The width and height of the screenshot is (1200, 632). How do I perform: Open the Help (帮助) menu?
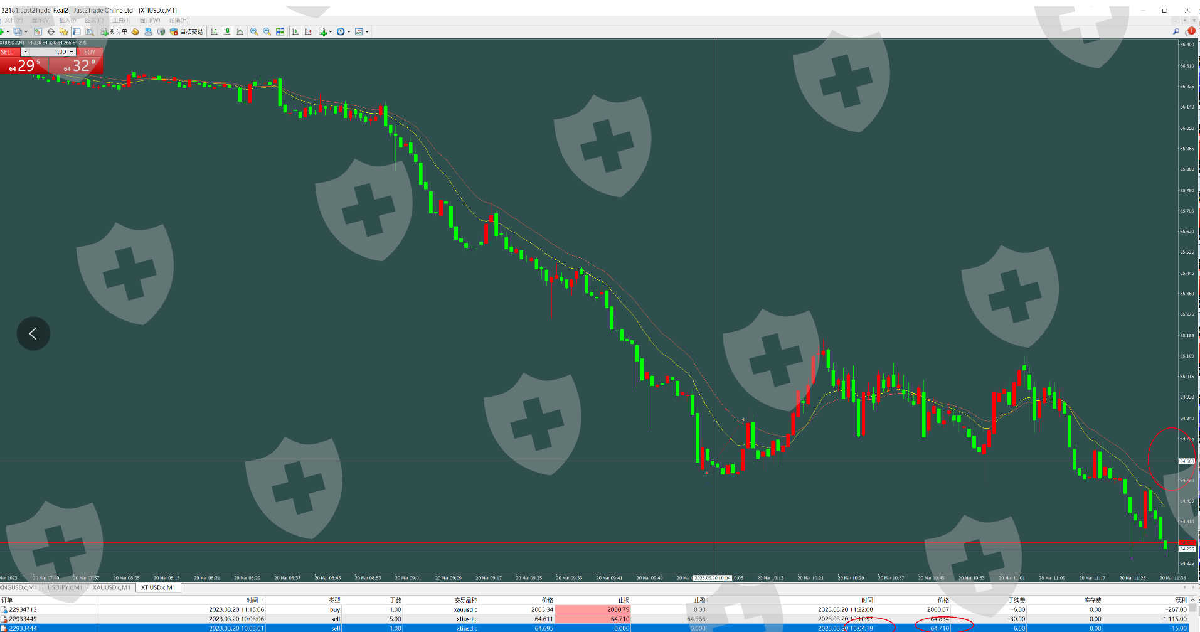coord(179,20)
